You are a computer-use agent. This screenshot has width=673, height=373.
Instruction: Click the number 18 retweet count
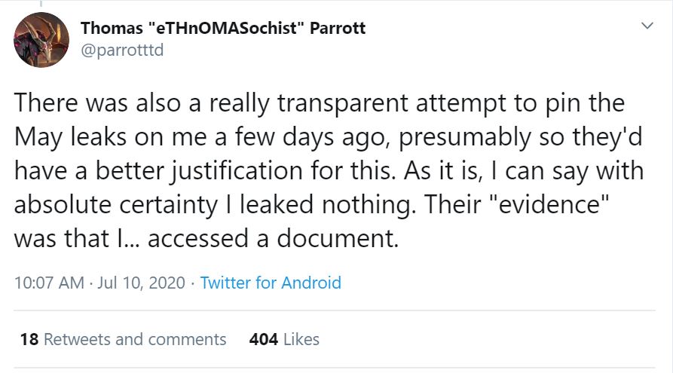click(x=29, y=339)
